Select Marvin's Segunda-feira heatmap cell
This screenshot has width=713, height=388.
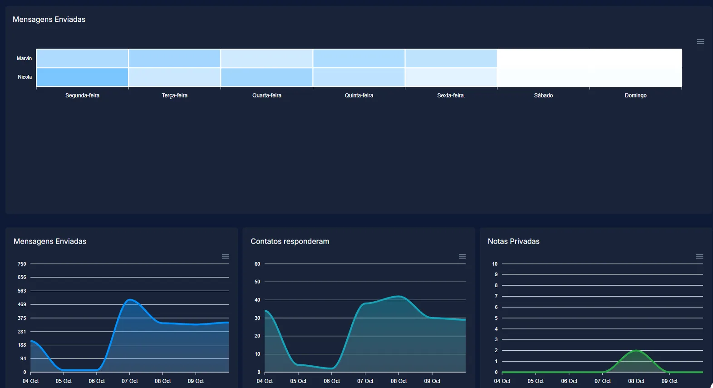(x=82, y=58)
